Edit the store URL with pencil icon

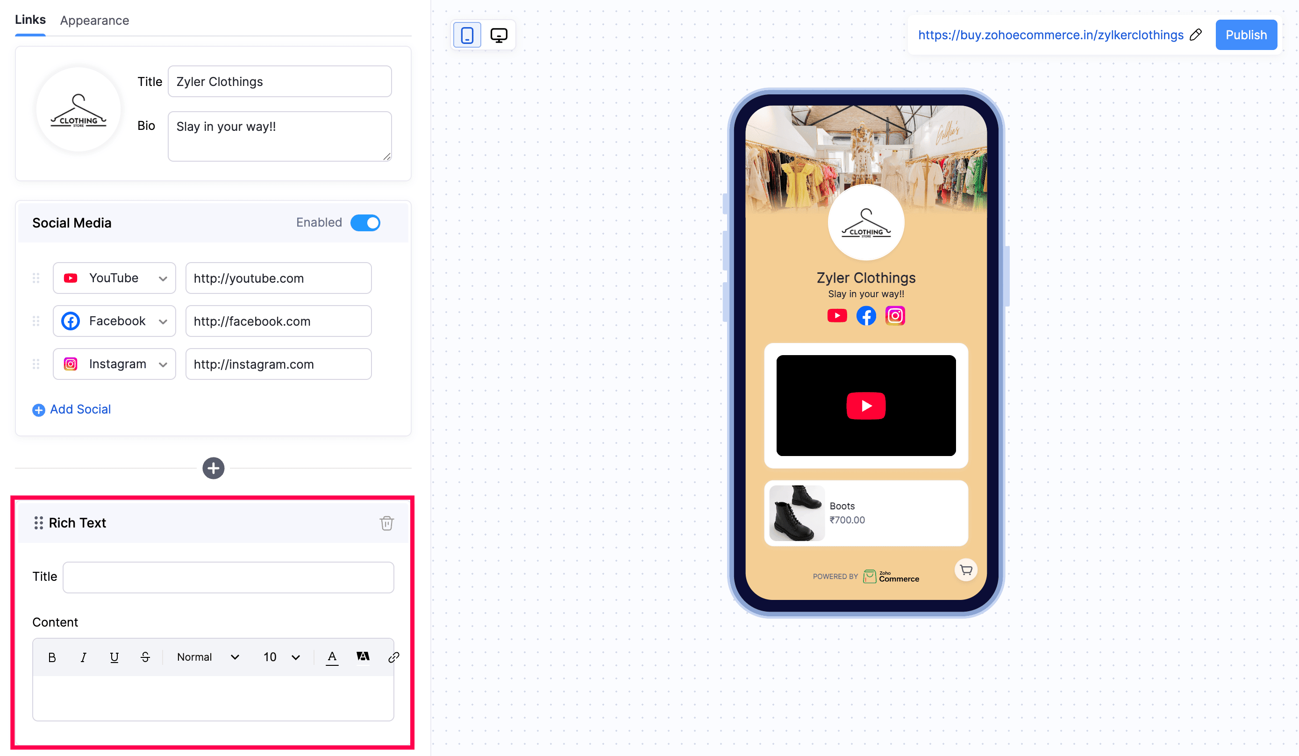click(x=1196, y=35)
